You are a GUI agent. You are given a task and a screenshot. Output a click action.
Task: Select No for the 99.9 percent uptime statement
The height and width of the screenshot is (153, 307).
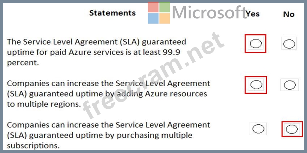pos(289,44)
